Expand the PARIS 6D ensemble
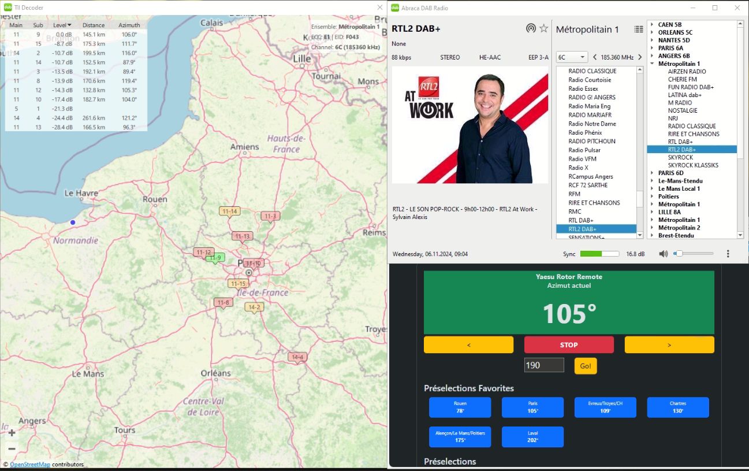The height and width of the screenshot is (471, 749). click(651, 173)
